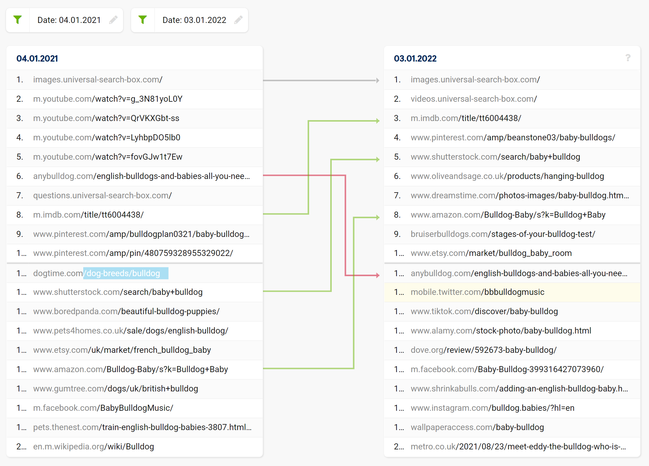Click videos.universal-search-box.com/ entry
Screen dimensions: 649x466
tap(474, 99)
